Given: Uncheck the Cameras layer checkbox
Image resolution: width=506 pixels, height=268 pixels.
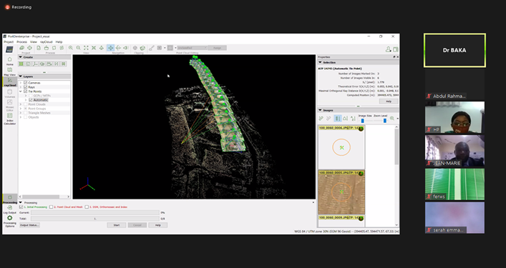Looking at the screenshot, I should pos(26,83).
